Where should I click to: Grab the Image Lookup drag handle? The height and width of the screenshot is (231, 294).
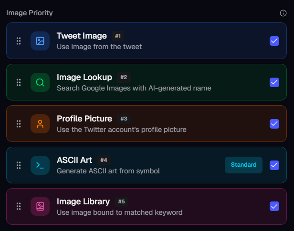point(19,82)
